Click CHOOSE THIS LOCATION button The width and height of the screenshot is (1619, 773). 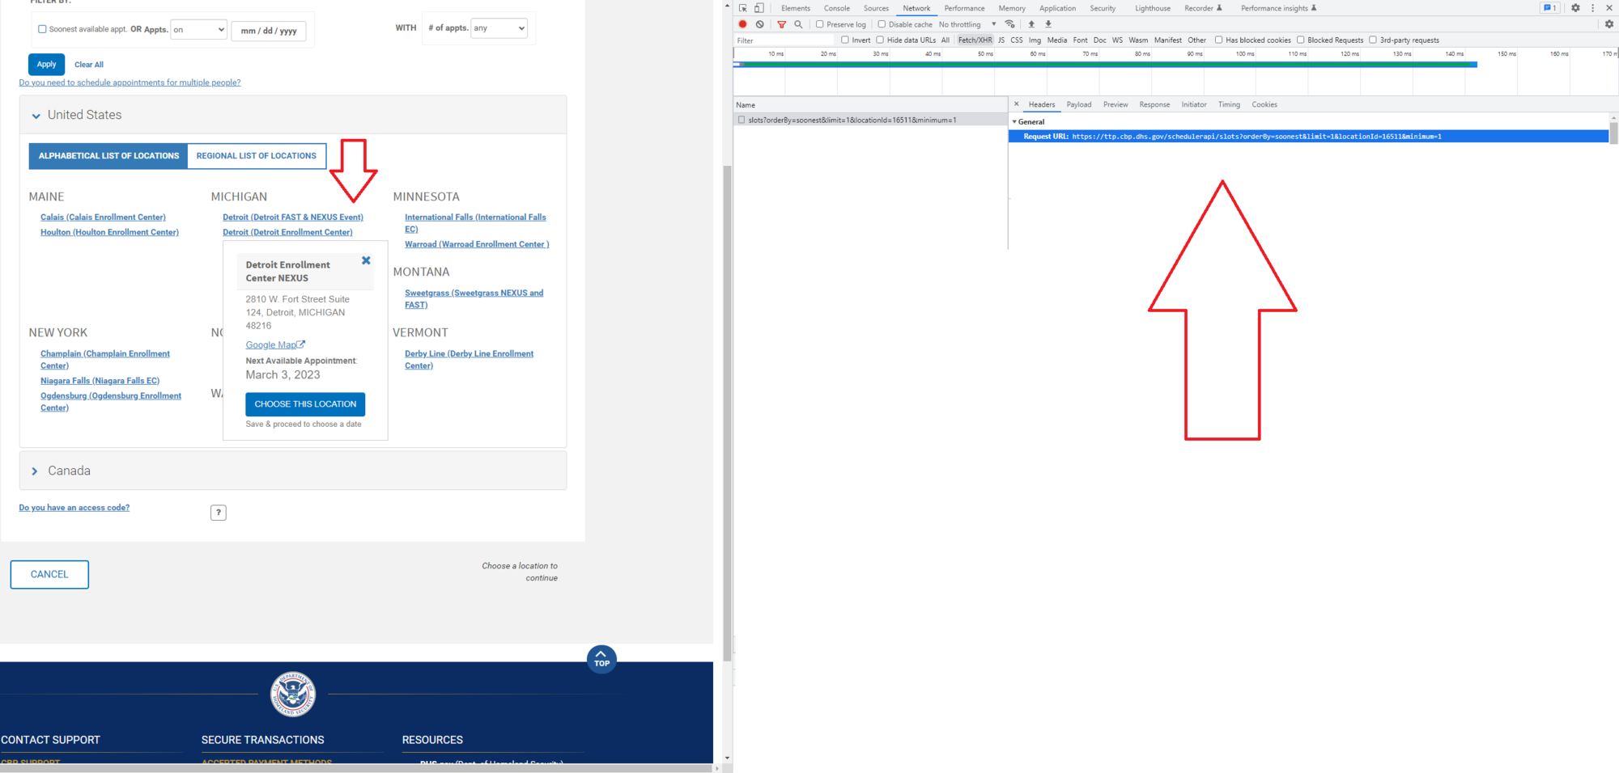305,404
